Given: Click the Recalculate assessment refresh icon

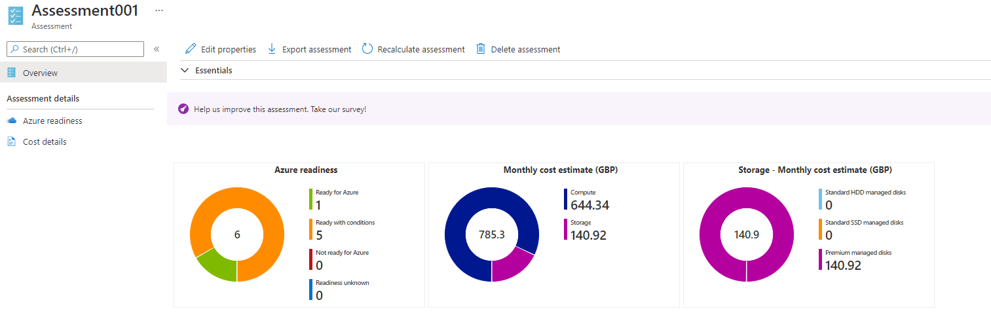Looking at the screenshot, I should tap(367, 49).
